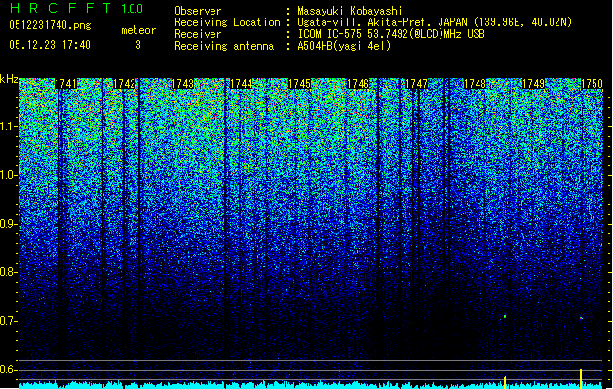Click the yellow spike below 1749 region
613x389 pixels.
pyautogui.click(x=505, y=382)
